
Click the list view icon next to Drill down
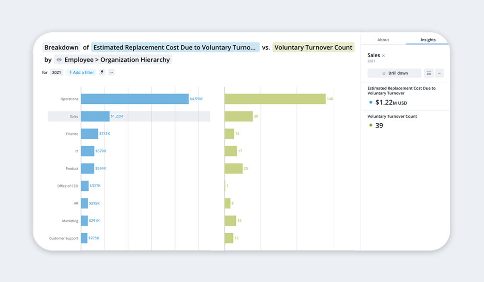click(428, 73)
